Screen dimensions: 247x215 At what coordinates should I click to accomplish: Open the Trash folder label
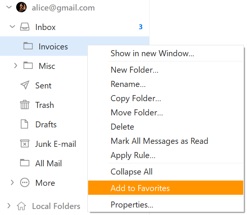coord(45,105)
